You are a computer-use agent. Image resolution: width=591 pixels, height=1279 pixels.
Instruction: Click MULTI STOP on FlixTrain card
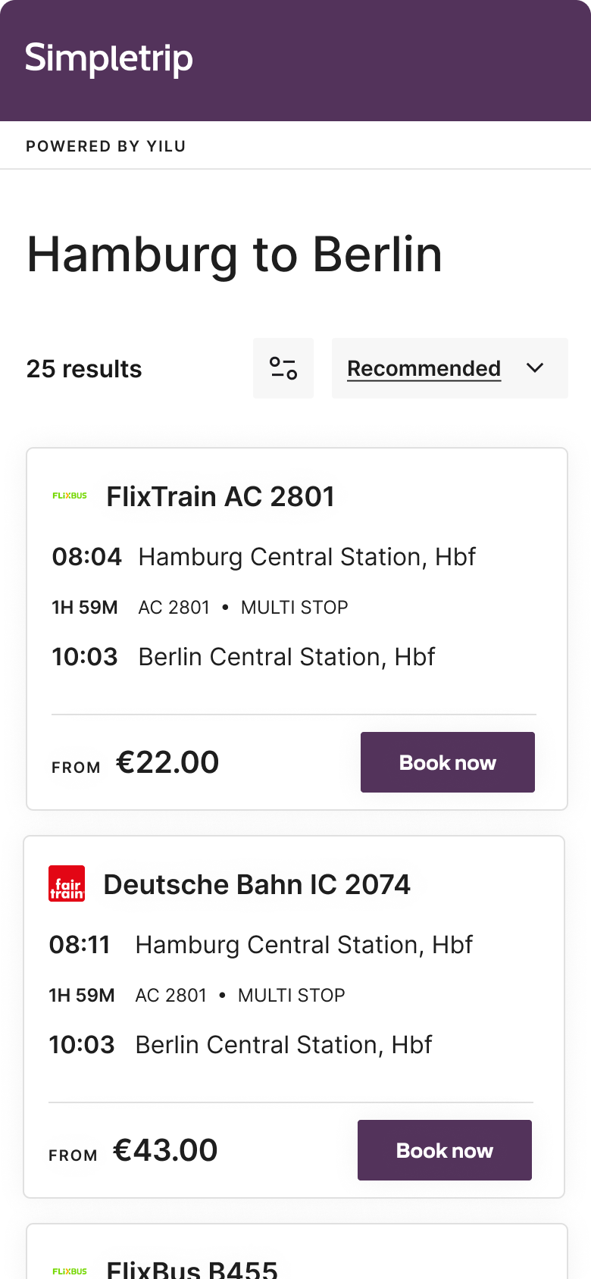pos(294,608)
